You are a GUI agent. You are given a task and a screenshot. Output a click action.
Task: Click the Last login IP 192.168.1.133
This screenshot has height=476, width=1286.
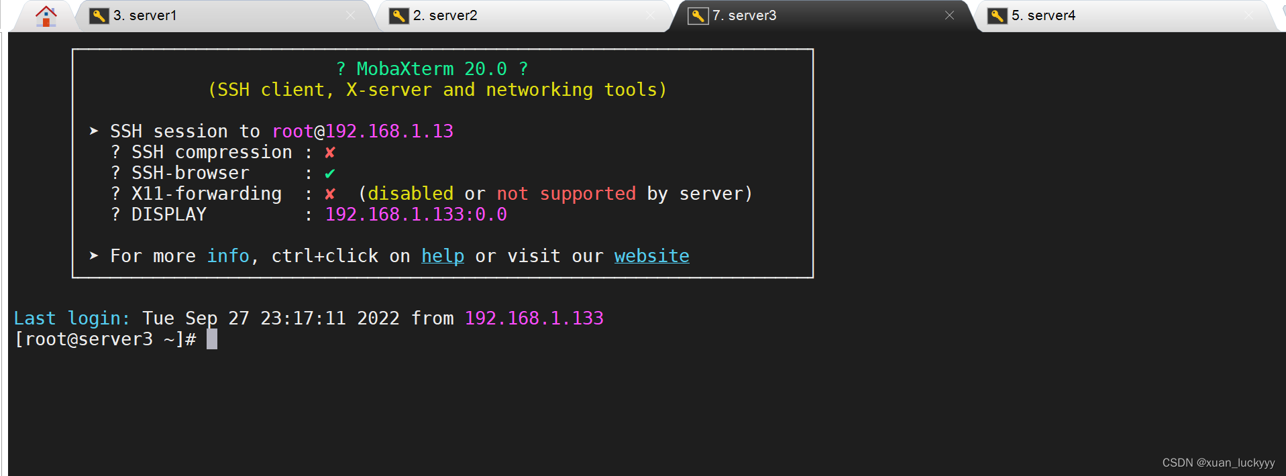click(535, 318)
